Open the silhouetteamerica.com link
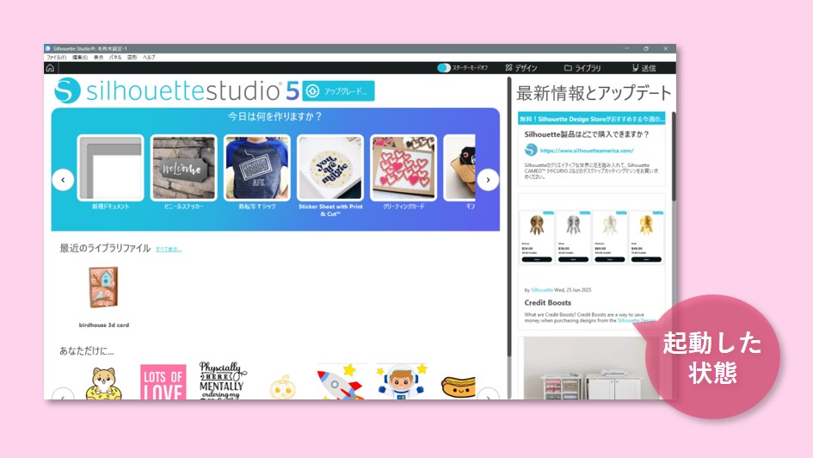813x458 pixels. (587, 151)
